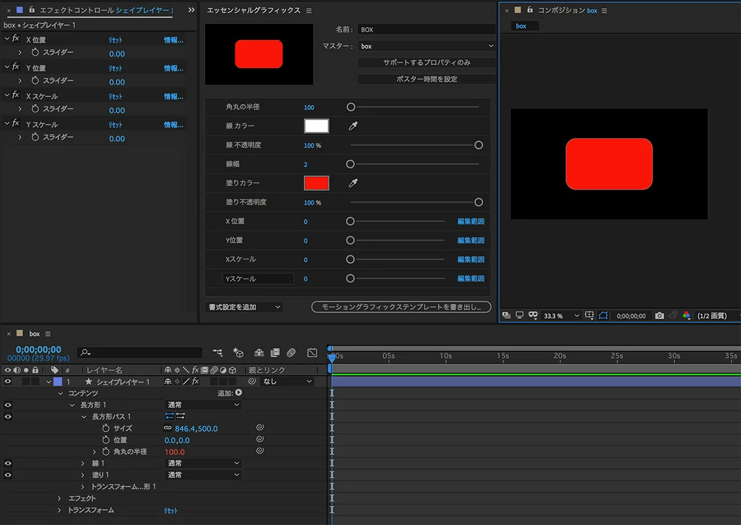Click the 追加 add play-arrow button
This screenshot has width=741, height=525.
click(238, 393)
